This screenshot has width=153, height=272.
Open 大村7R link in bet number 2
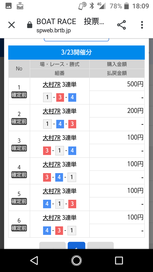[x=52, y=111]
